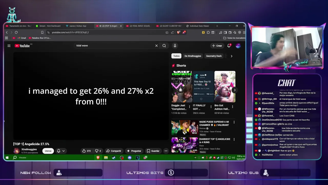Open a new browser tab
The height and width of the screenshot is (185, 328).
(x=217, y=26)
